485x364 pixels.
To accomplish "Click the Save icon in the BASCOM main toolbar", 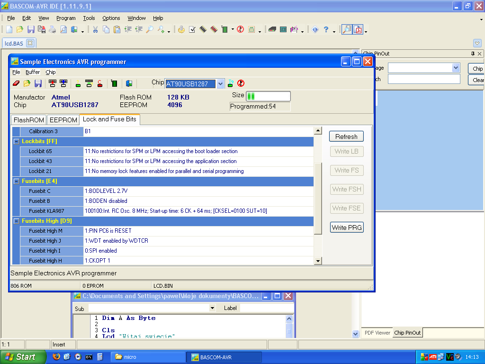I will [x=31, y=29].
